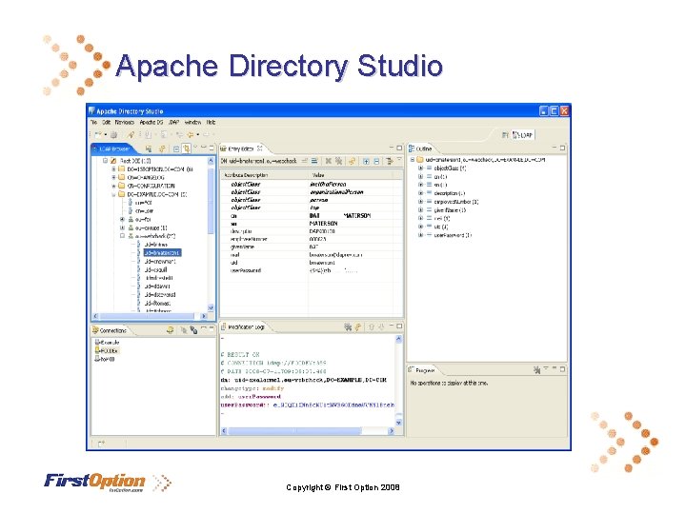686x514 pixels.
Task: Expand the ou=groups tree node
Action: pos(122,227)
